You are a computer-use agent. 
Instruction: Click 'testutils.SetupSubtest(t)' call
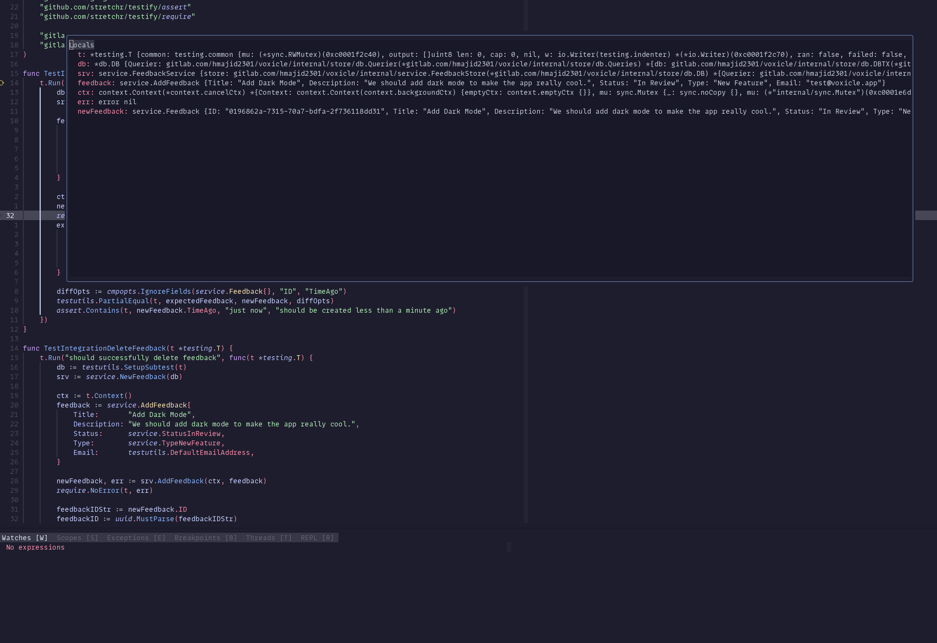click(134, 367)
